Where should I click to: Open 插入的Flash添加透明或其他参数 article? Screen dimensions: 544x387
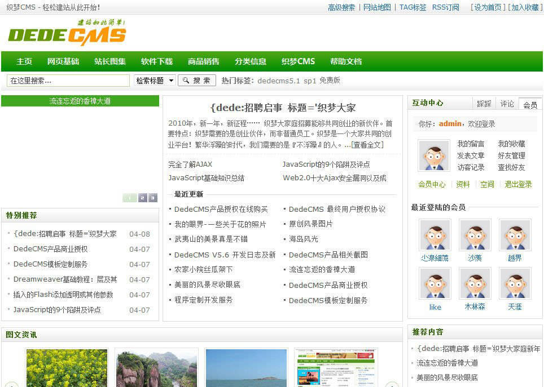coord(63,295)
